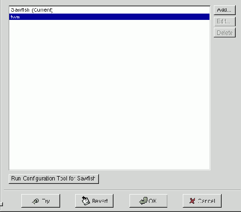The height and width of the screenshot is (212, 241).
Task: Click the Revert button
Action: pyautogui.click(x=94, y=201)
